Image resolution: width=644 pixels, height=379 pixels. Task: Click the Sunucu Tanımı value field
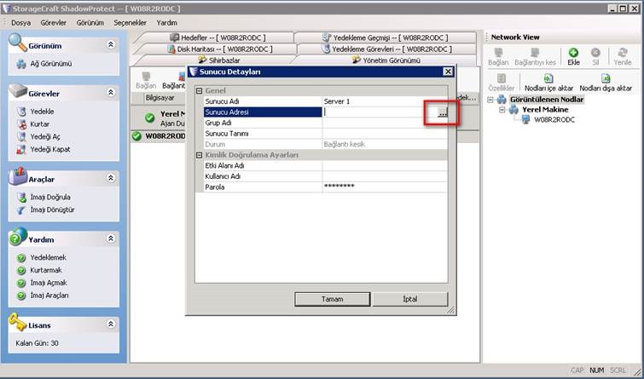385,134
